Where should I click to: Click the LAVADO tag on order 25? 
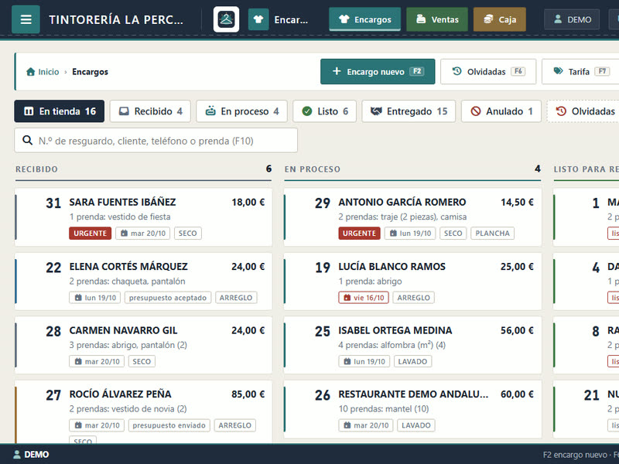click(412, 361)
